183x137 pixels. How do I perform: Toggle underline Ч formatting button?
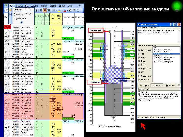(x=36, y=10)
